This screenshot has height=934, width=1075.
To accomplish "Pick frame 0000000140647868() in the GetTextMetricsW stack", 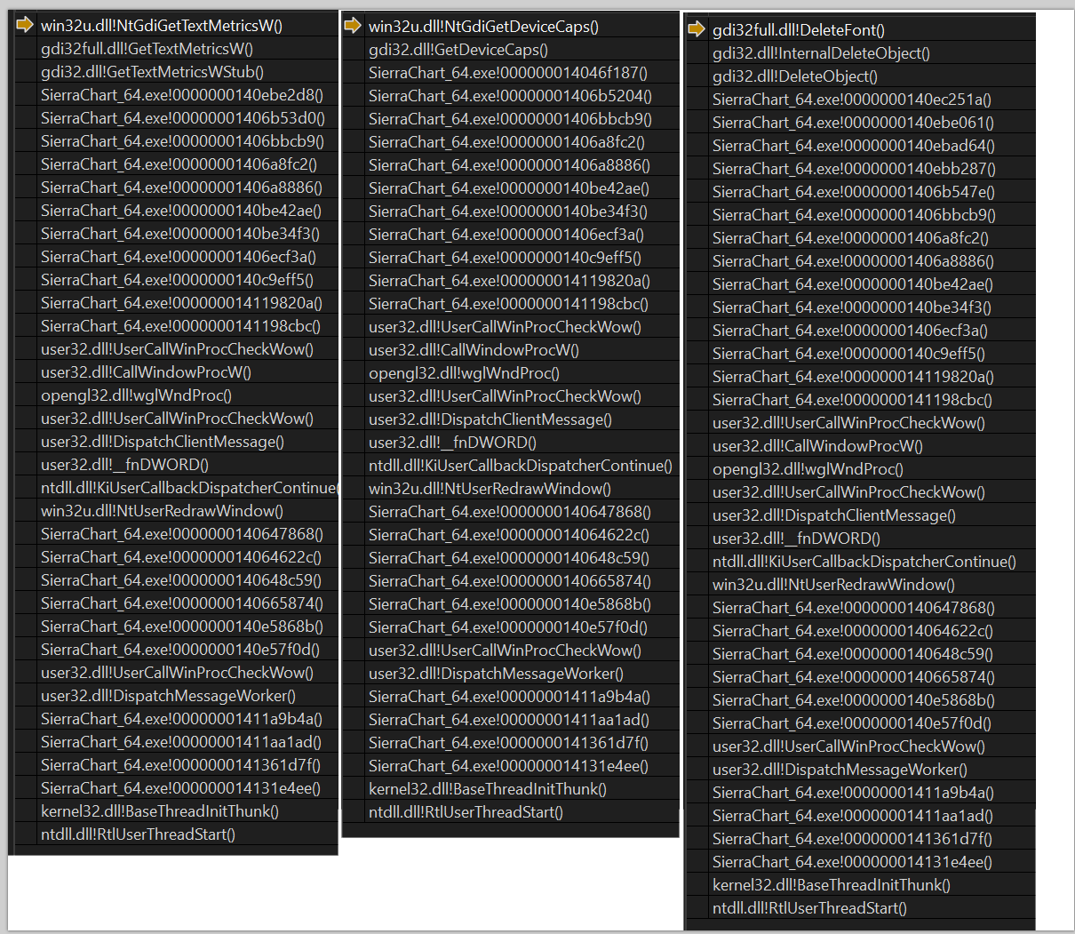I will pyautogui.click(x=182, y=534).
